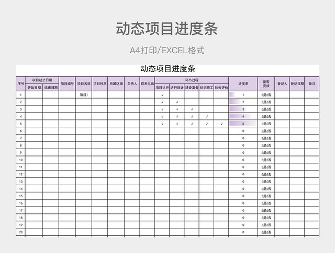The image size is (335, 253).
Task: Click the 登记人 column header
Action: (x=282, y=83)
